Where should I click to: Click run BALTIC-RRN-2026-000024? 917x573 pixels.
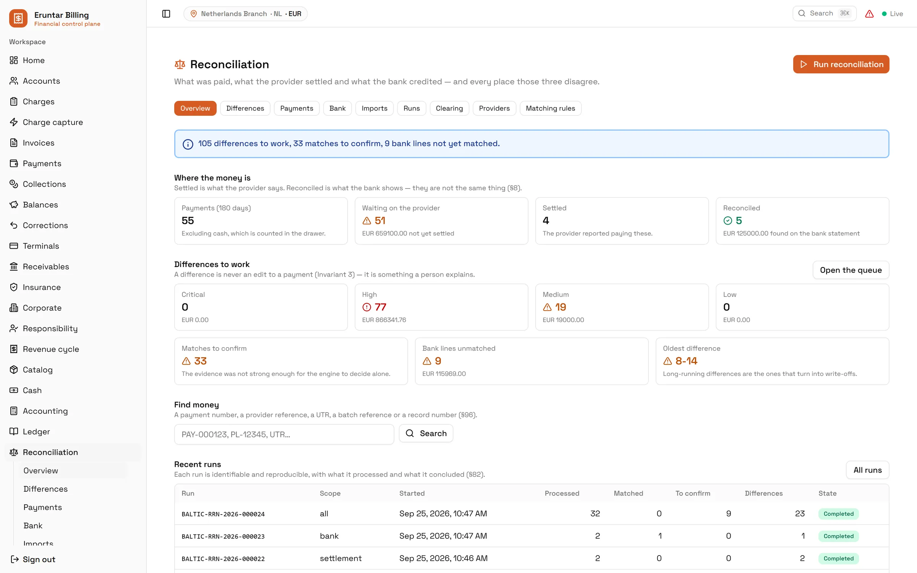coord(223,514)
